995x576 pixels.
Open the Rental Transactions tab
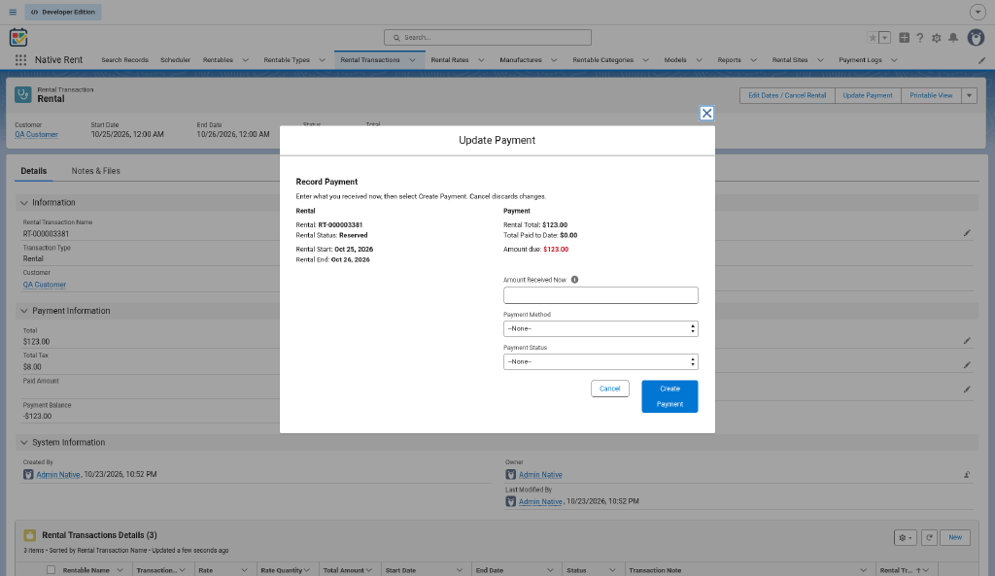click(x=370, y=60)
